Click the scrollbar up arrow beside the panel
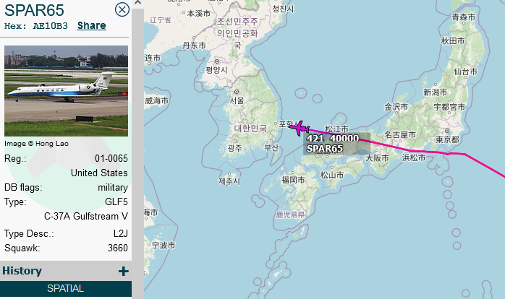This screenshot has height=299, width=505. click(138, 3)
